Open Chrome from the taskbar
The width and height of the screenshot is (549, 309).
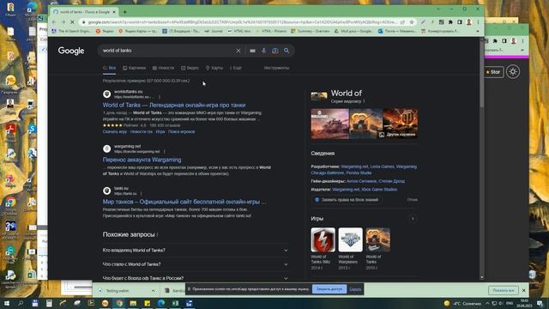pos(119,303)
